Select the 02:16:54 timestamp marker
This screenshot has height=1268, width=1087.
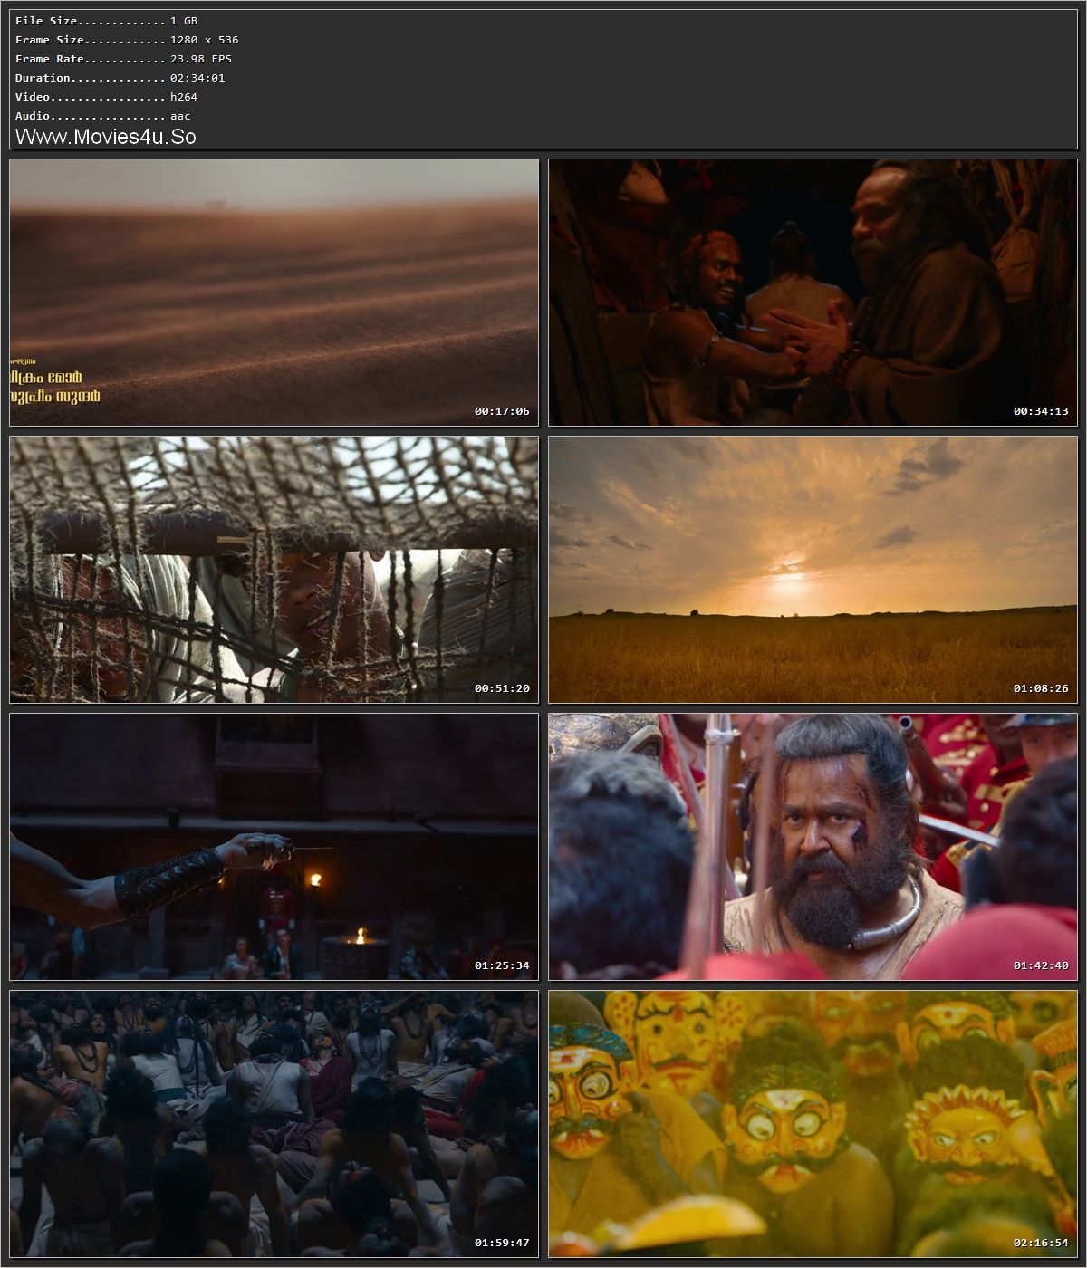(1042, 1242)
